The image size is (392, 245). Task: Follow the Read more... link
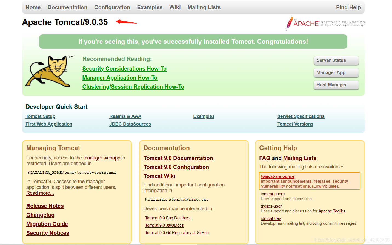click(x=40, y=193)
